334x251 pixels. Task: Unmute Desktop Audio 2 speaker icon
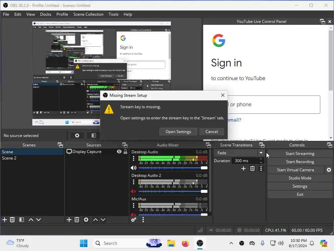click(133, 191)
